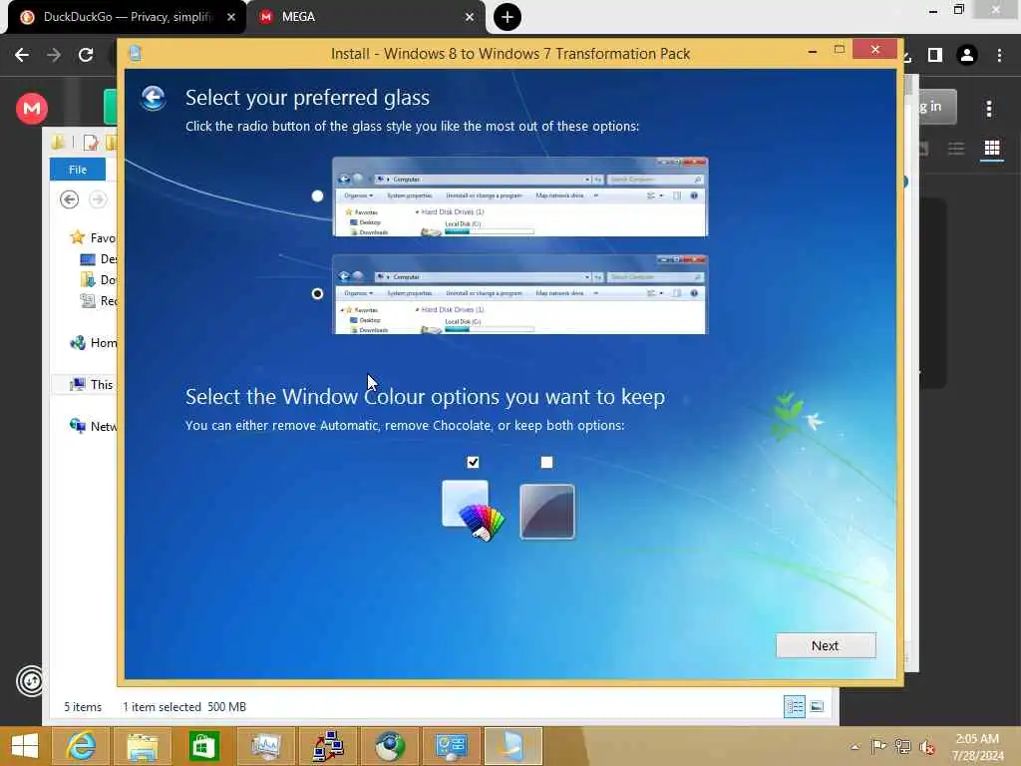Go back with the installer's blue back arrow
Viewport: 1021px width, 766px height.
tap(154, 99)
